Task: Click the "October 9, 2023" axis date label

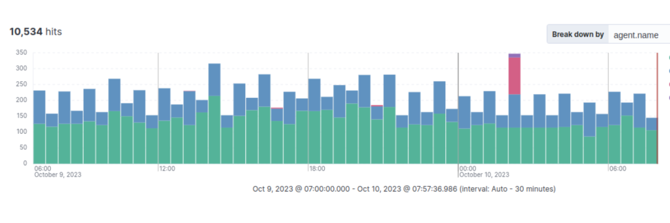Action: [58, 175]
